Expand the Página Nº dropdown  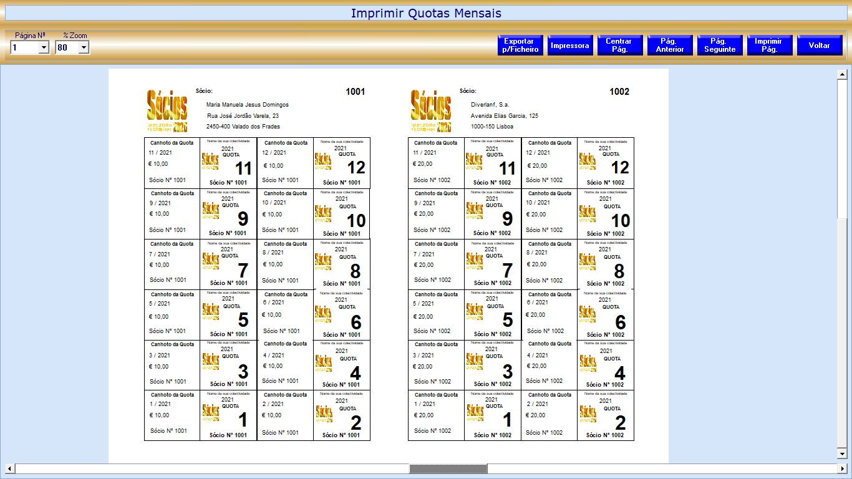click(44, 47)
